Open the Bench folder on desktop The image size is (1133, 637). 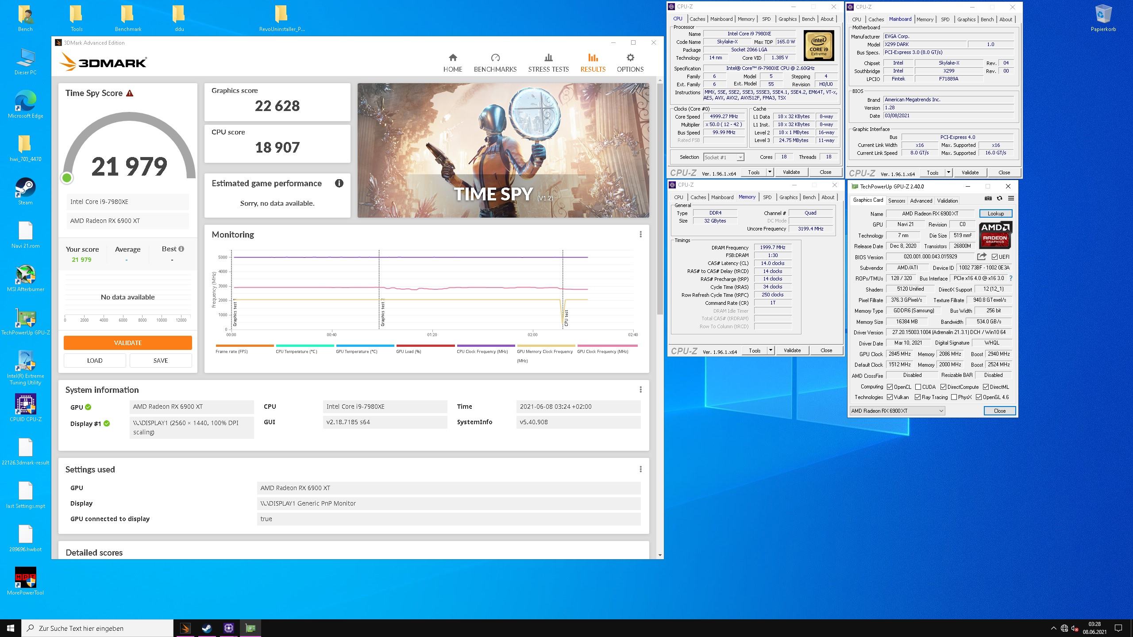tap(25, 19)
